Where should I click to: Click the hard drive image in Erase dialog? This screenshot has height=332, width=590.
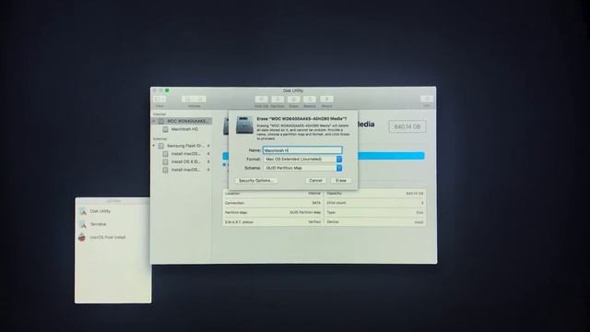click(x=244, y=125)
